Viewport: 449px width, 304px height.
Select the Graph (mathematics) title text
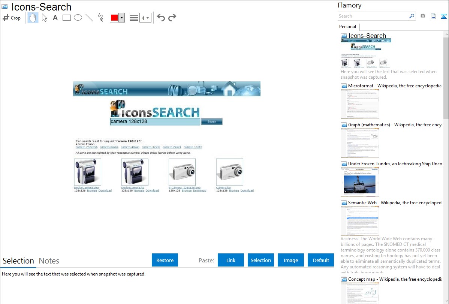click(395, 125)
